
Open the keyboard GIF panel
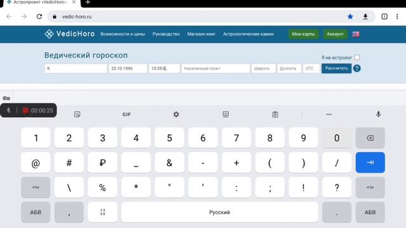(127, 114)
